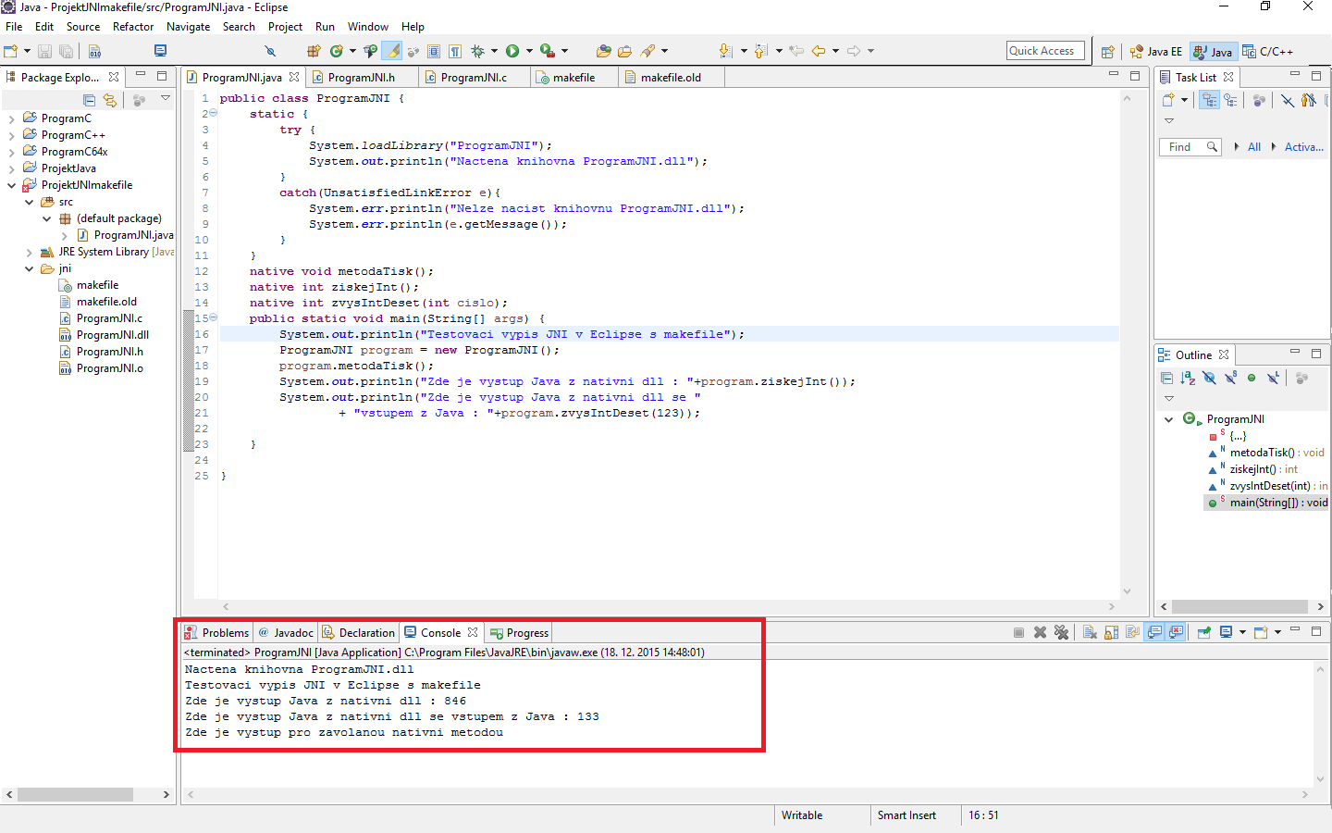Save the current file
The image size is (1332, 833).
point(44,51)
